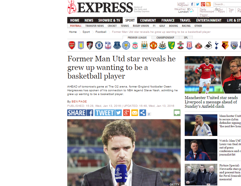Click the Arsenal club crest icon
Screen dimensions: 241x186
pyautogui.click(x=72, y=45)
